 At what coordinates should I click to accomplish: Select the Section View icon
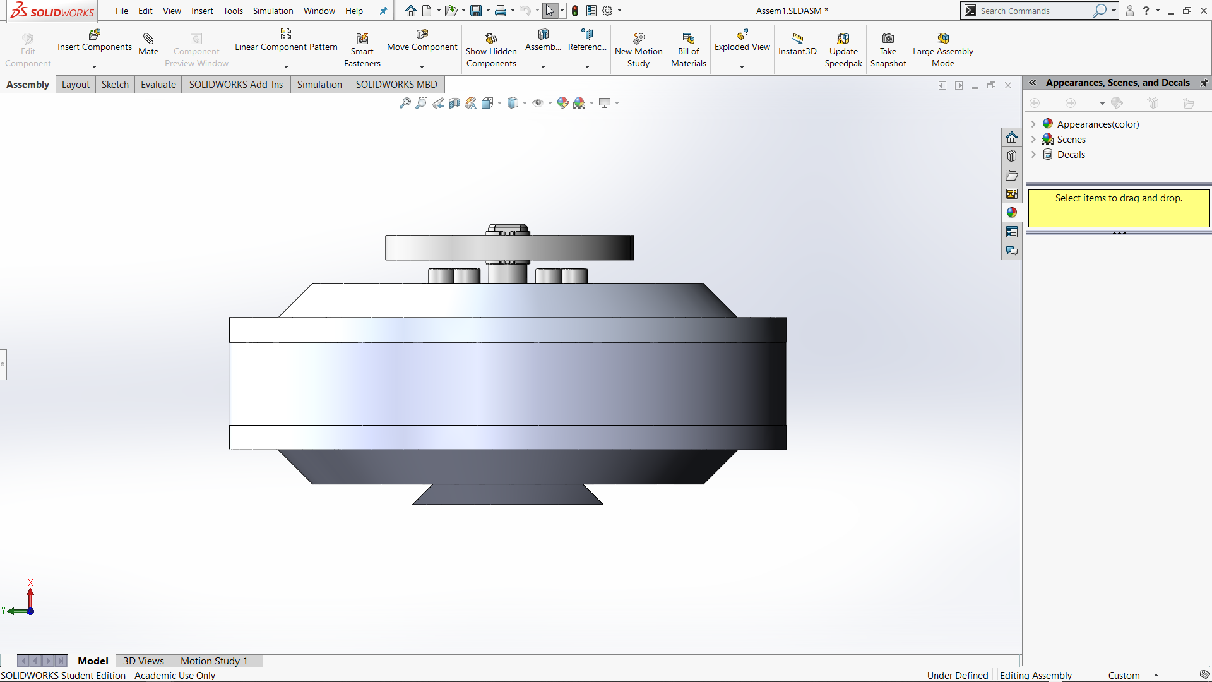[454, 103]
